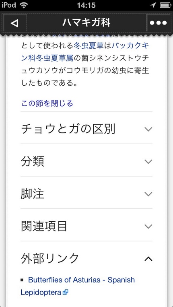Tap the 14:15 clock in status bar
173x307 pixels.
point(86,5)
